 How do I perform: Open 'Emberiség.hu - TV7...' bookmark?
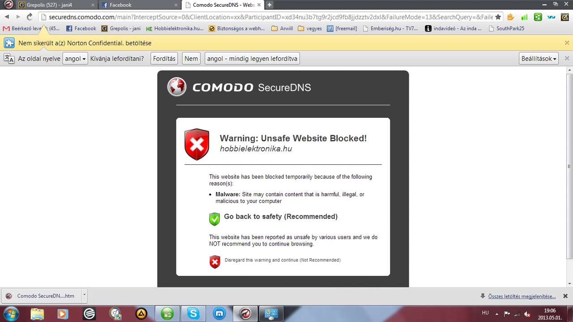[390, 28]
